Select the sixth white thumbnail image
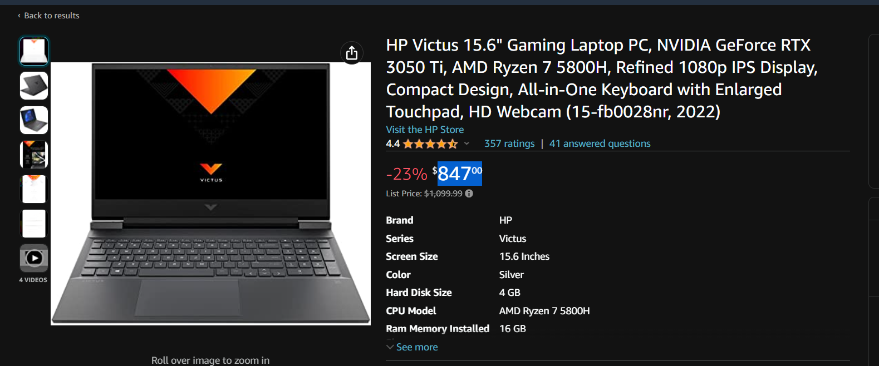The height and width of the screenshot is (366, 879). click(34, 224)
